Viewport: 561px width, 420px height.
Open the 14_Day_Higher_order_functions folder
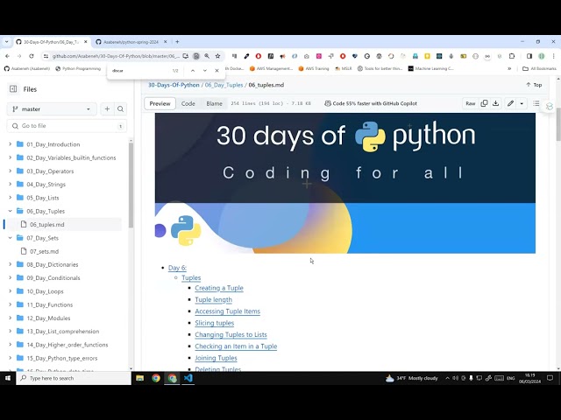67,345
